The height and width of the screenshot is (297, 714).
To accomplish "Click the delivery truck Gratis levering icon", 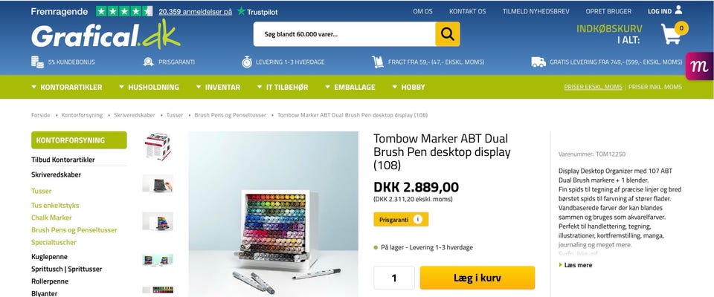I will (x=538, y=62).
